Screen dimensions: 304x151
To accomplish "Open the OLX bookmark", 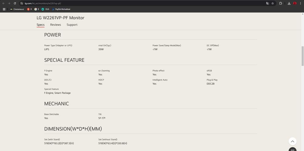I will pyautogui.click(x=45, y=9).
